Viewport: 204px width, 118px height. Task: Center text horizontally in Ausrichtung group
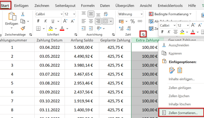91,21
